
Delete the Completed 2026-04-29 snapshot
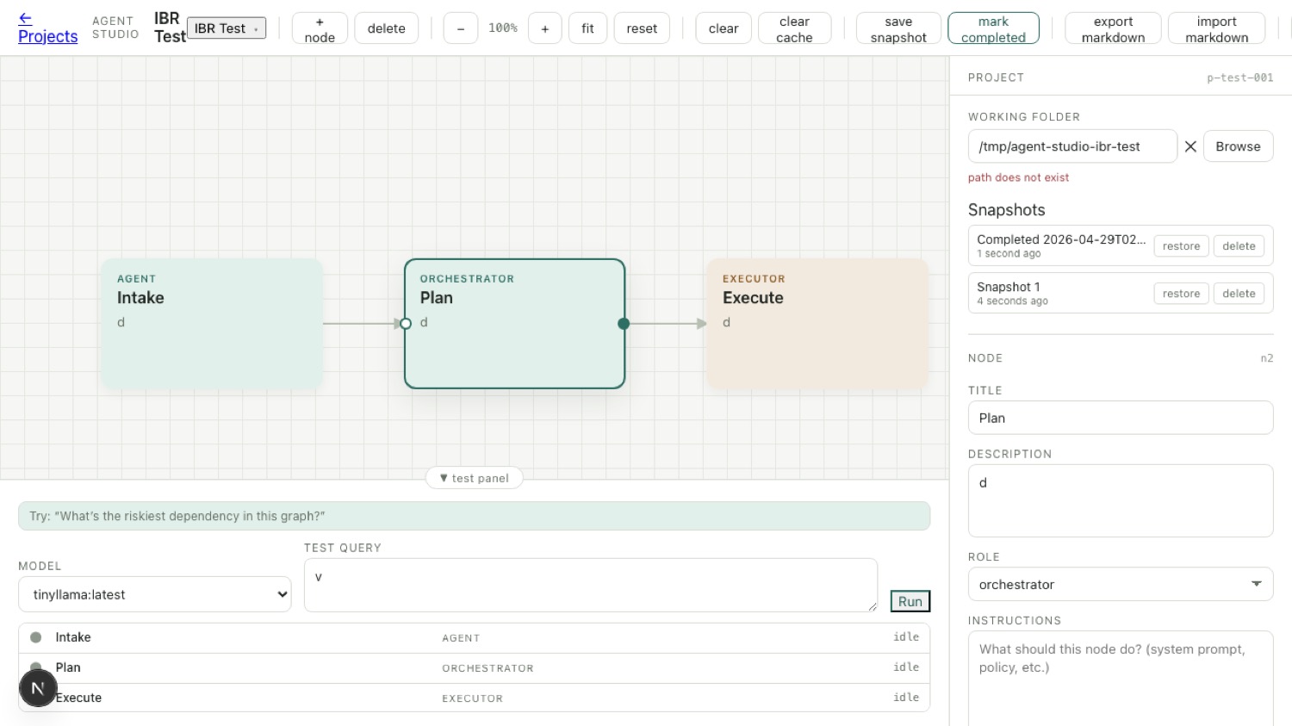point(1239,246)
